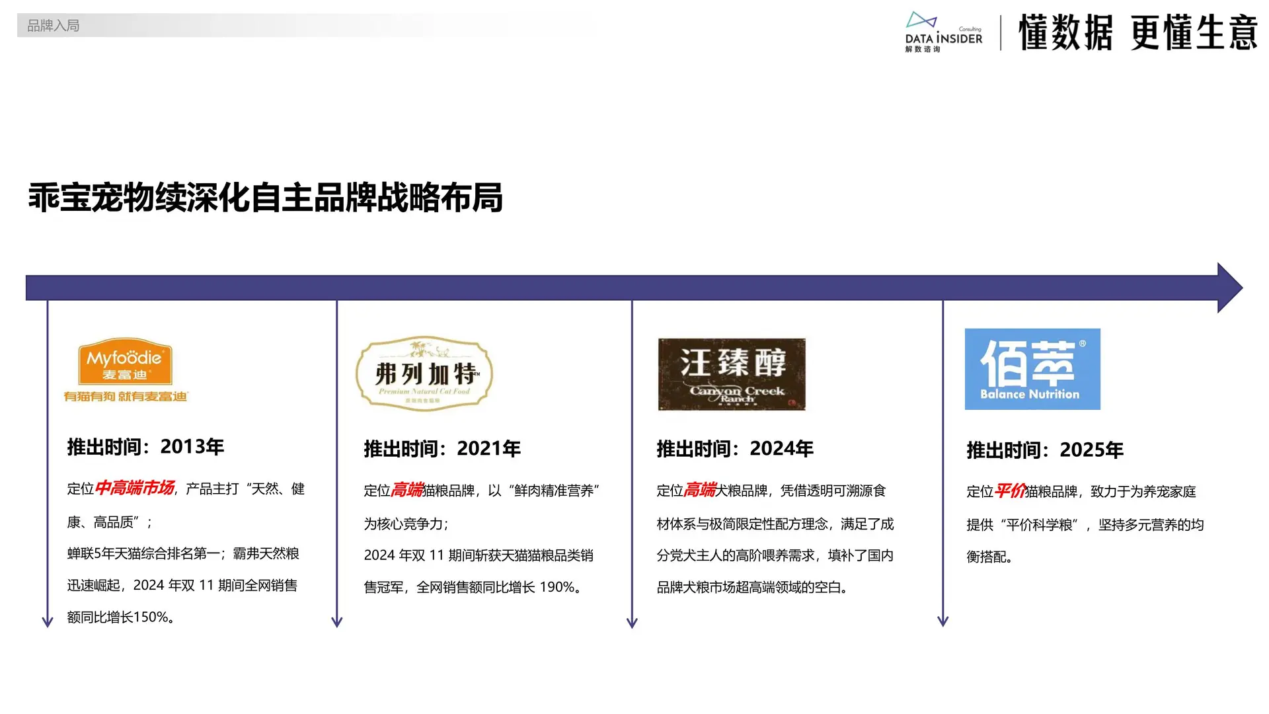Click the 佰萃 Balance Nutrition logo

coord(1032,369)
